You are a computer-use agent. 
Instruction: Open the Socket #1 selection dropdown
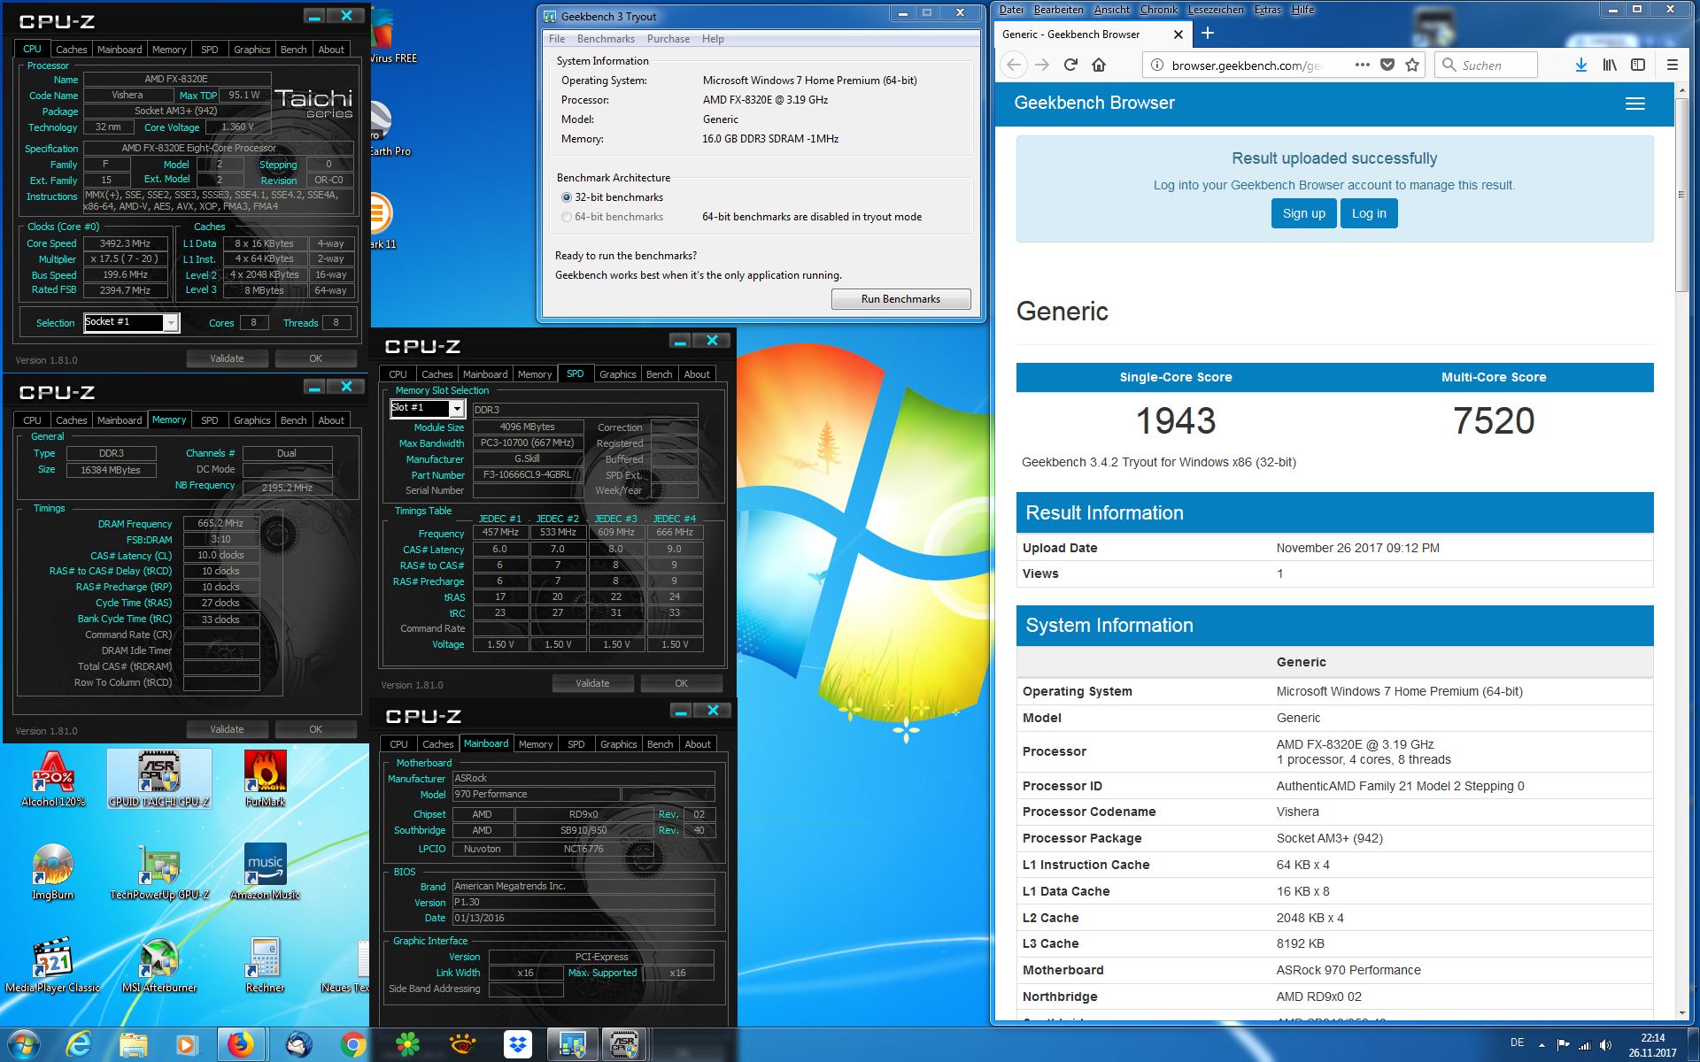132,322
